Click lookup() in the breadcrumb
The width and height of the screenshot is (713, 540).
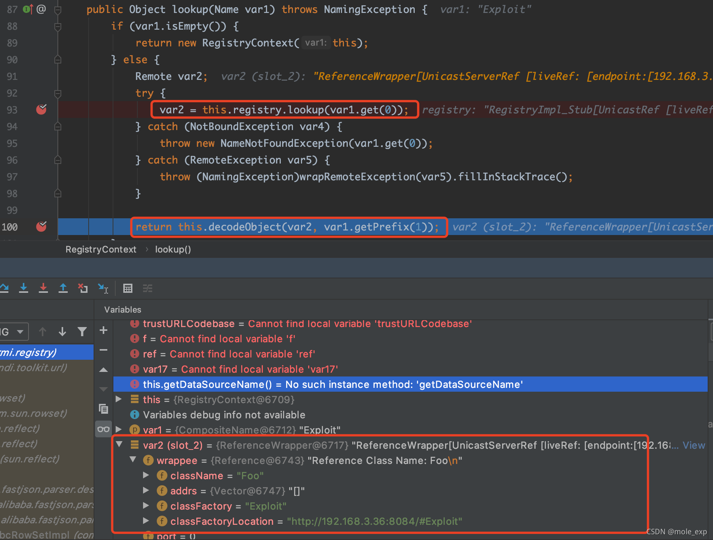[x=173, y=249]
